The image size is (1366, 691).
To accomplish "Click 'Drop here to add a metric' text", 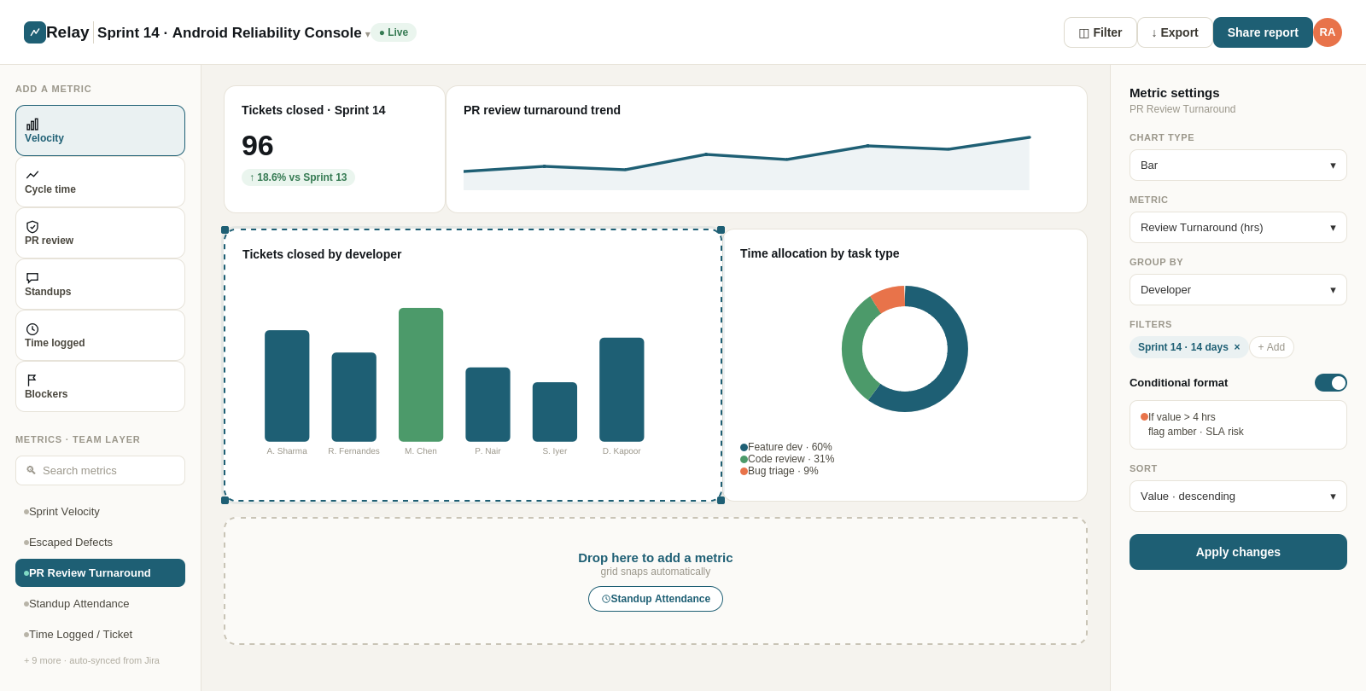I will tap(656, 557).
